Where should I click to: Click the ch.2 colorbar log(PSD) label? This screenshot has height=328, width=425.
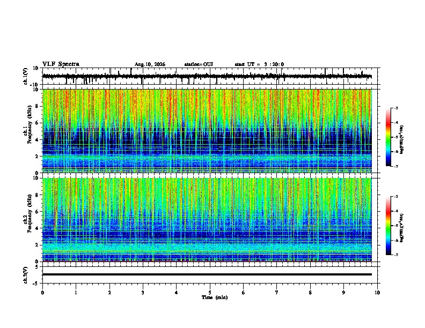pos(402,228)
